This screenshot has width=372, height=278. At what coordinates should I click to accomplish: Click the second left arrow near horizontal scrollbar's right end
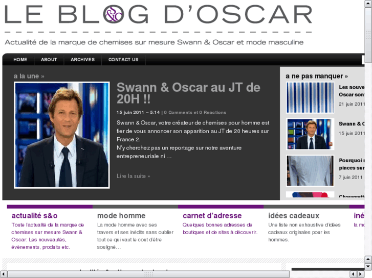pos(354,274)
